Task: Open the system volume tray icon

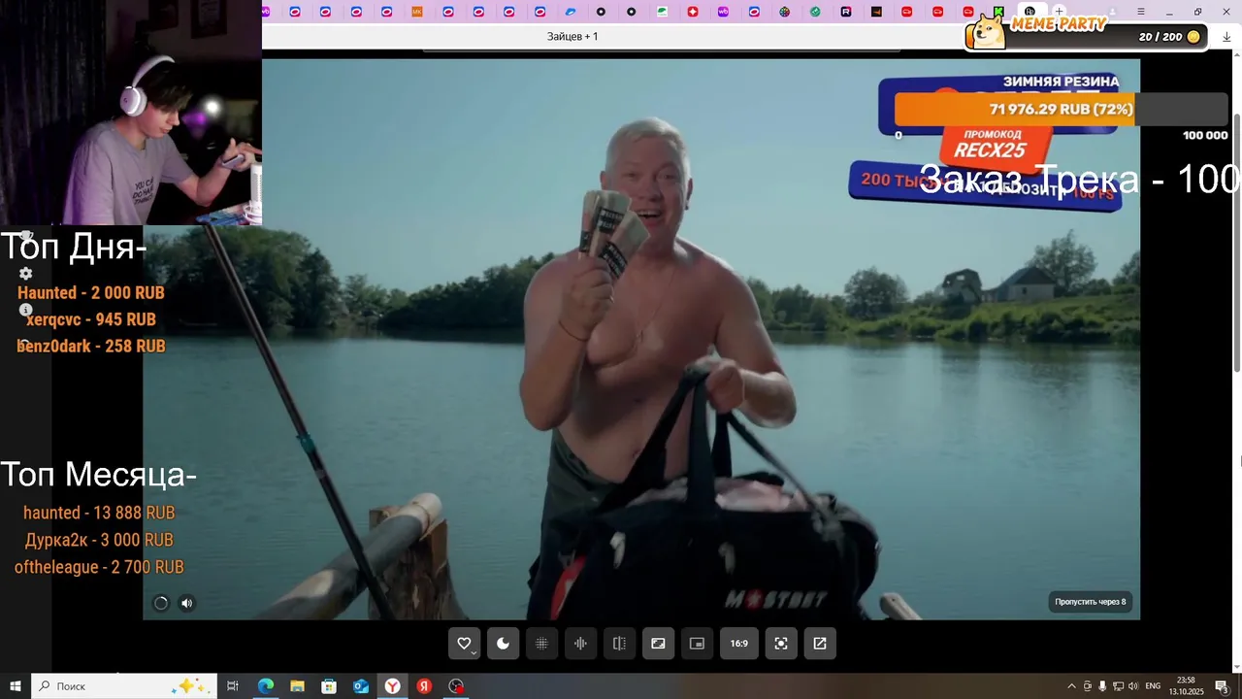Action: pos(1133,685)
